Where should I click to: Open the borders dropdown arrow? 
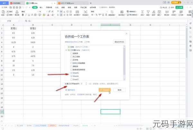37,15
